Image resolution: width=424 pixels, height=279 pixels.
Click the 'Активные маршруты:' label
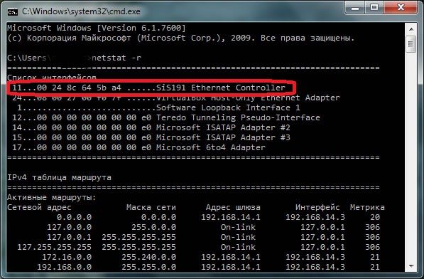(52, 197)
